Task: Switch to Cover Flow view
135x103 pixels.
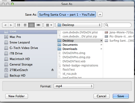Action: pyautogui.click(x=38, y=25)
